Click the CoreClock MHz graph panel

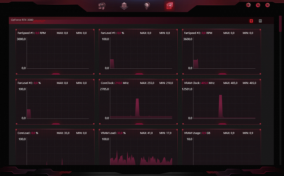tap(138, 102)
